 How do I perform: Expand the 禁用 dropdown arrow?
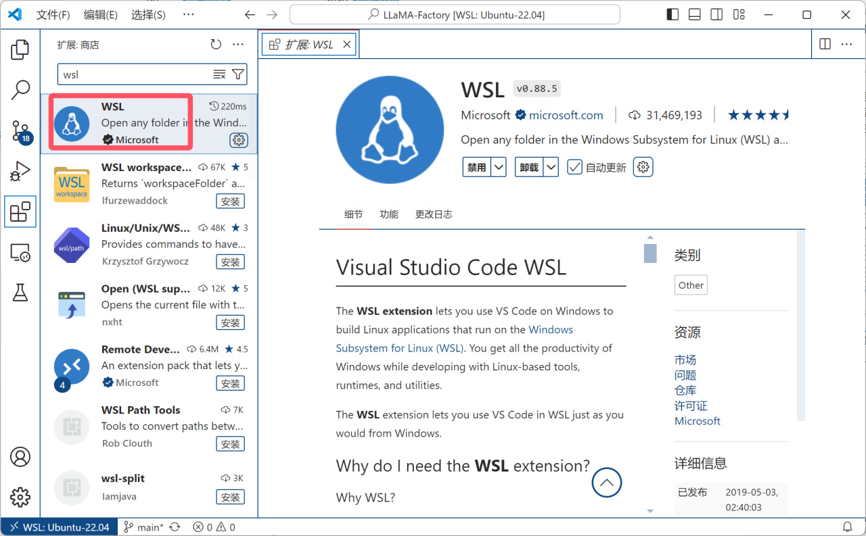(499, 167)
